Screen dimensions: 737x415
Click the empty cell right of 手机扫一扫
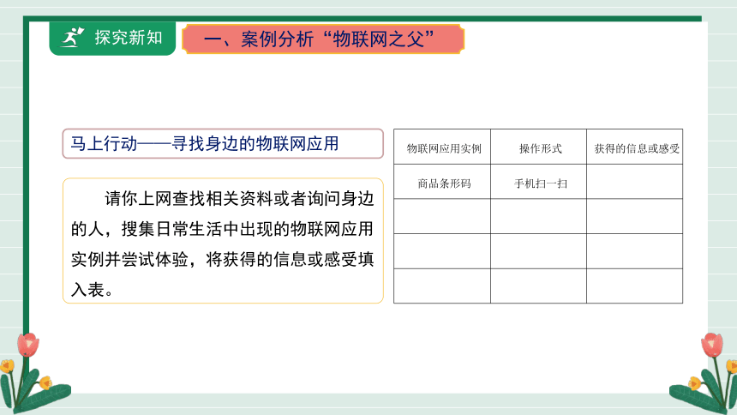634,182
